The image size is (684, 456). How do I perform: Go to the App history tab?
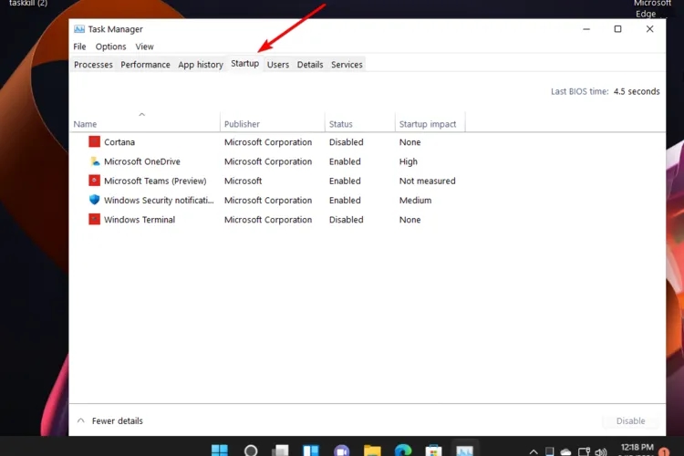pos(201,65)
